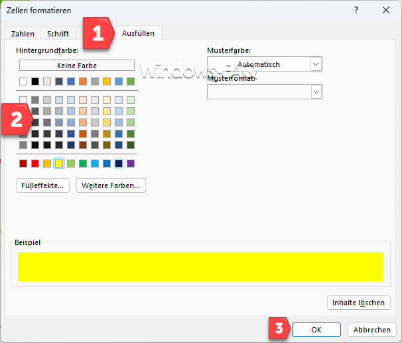Switch to the Zahlen tab
402x343 pixels.
(x=23, y=34)
